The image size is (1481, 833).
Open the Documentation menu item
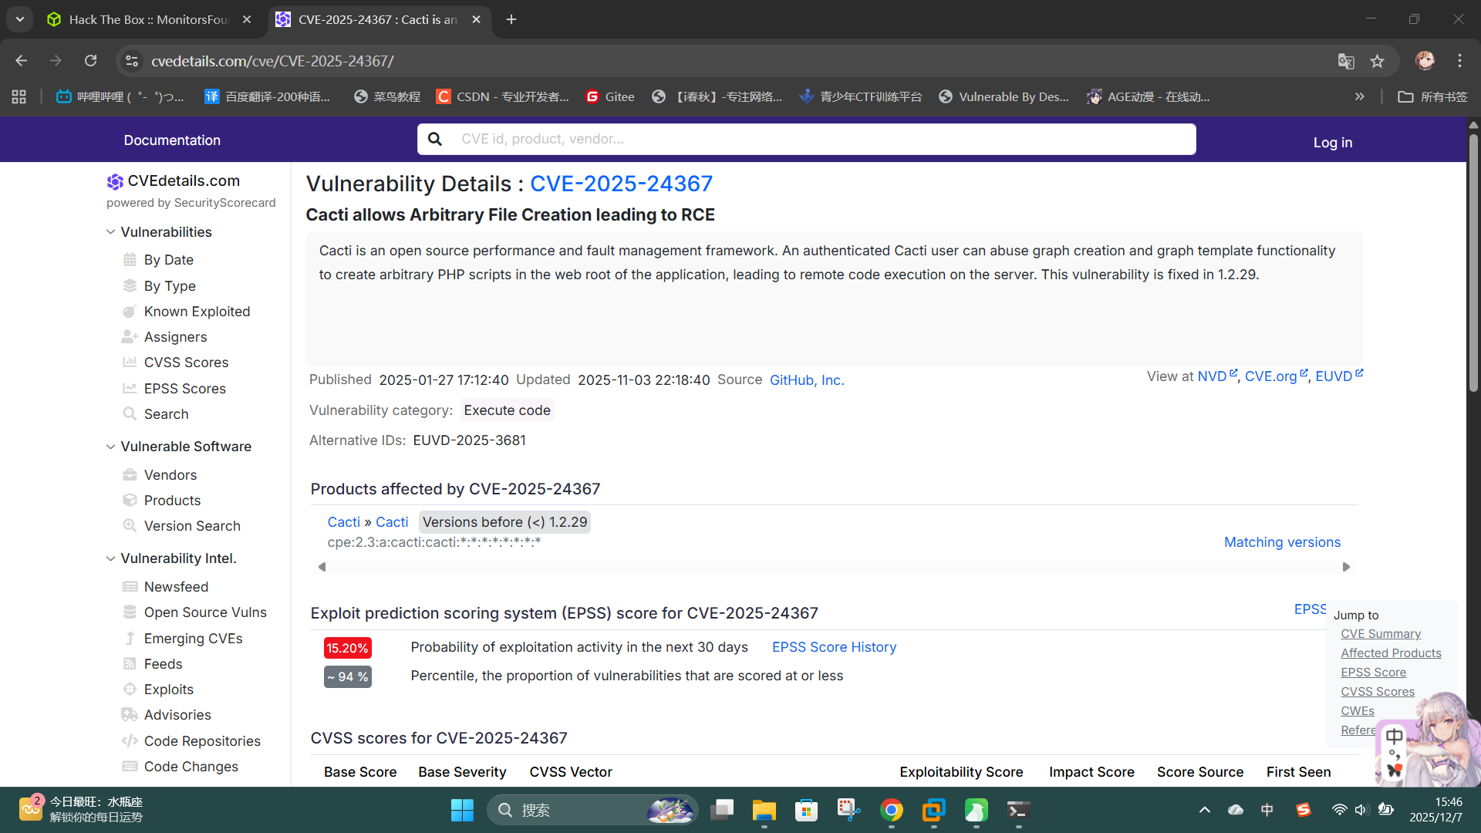click(x=172, y=140)
